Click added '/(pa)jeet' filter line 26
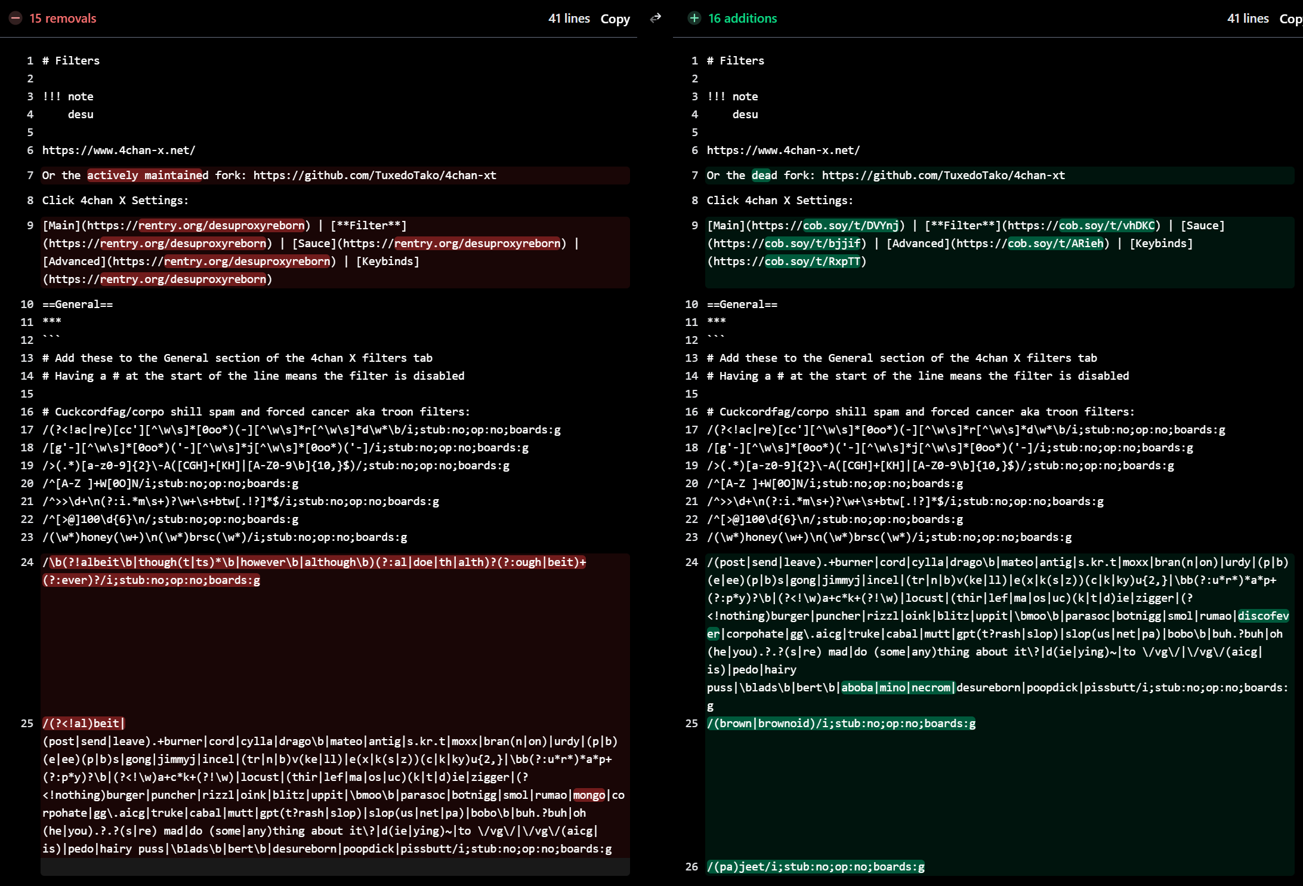 pyautogui.click(x=815, y=867)
